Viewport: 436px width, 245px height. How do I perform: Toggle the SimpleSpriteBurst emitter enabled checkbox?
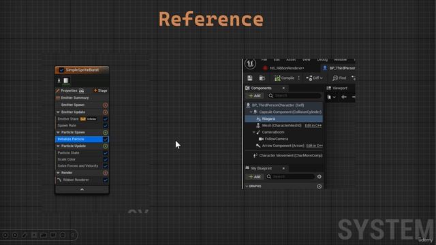tap(61, 70)
